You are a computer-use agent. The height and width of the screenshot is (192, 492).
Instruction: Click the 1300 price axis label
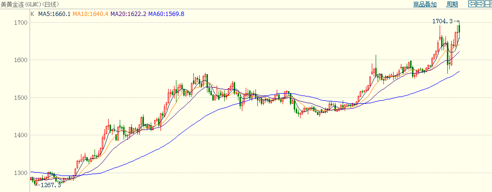(20, 173)
